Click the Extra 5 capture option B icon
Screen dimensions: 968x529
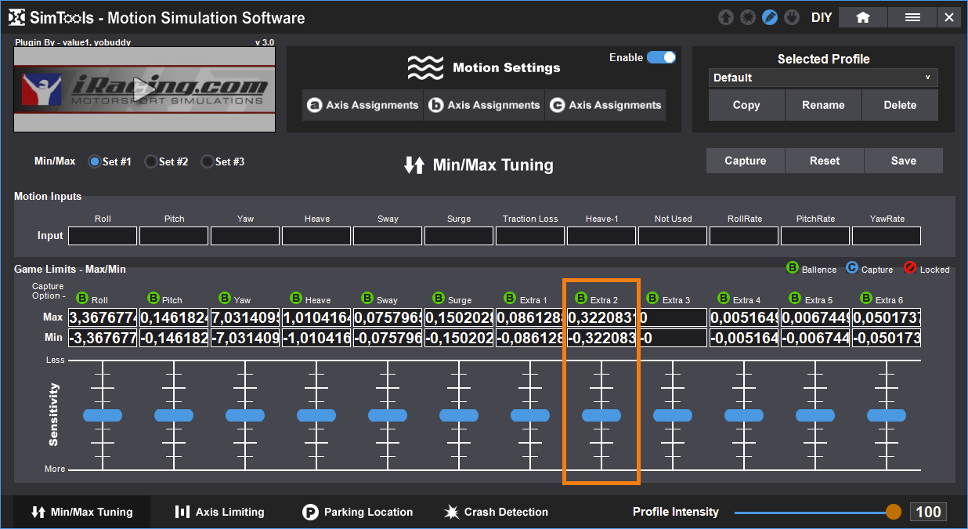[795, 299]
